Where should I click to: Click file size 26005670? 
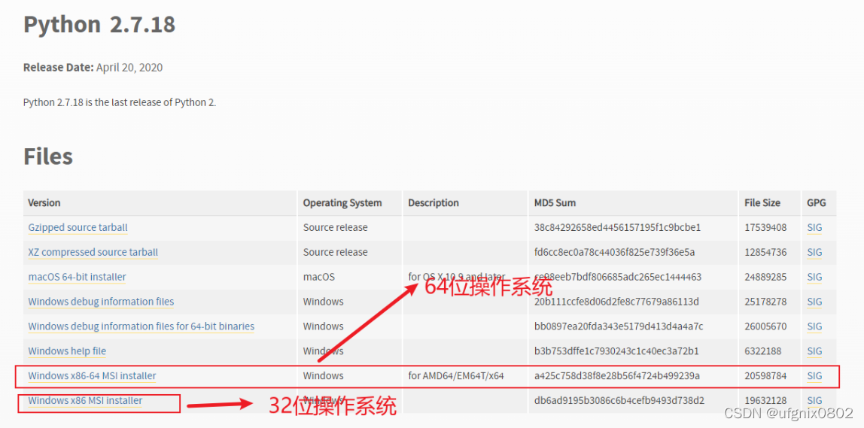(765, 326)
